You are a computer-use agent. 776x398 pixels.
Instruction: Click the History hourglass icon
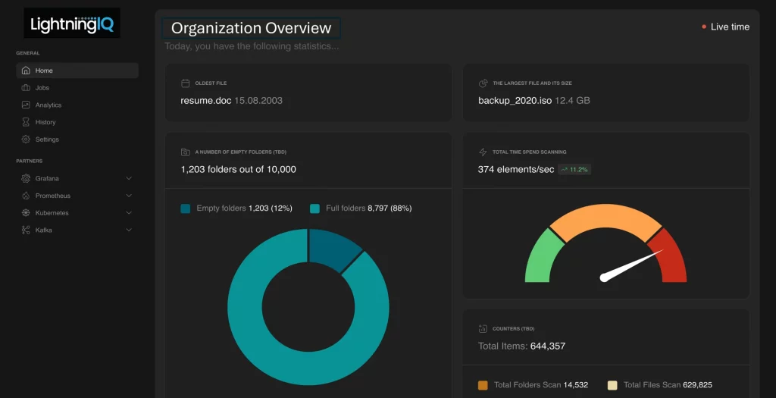26,122
